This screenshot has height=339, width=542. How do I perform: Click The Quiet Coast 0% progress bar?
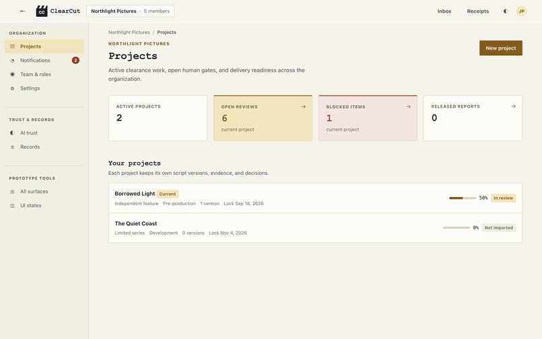(457, 227)
